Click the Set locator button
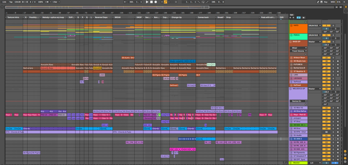The height and width of the screenshot is (165, 348). [291, 15]
